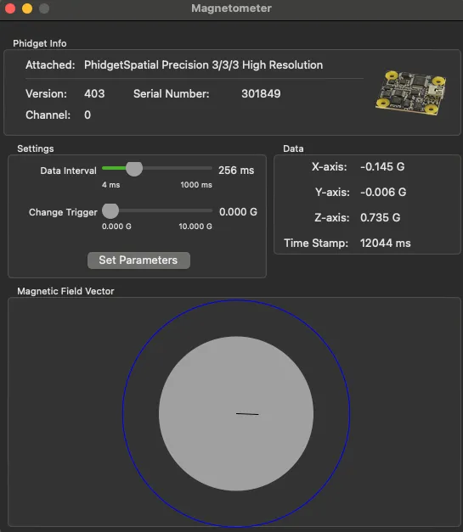463x532 pixels.
Task: Click the serial number 301849
Action: [x=261, y=93]
